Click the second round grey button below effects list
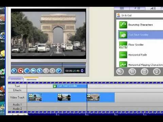The height and width of the screenshot is (122, 163). click(x=132, y=72)
